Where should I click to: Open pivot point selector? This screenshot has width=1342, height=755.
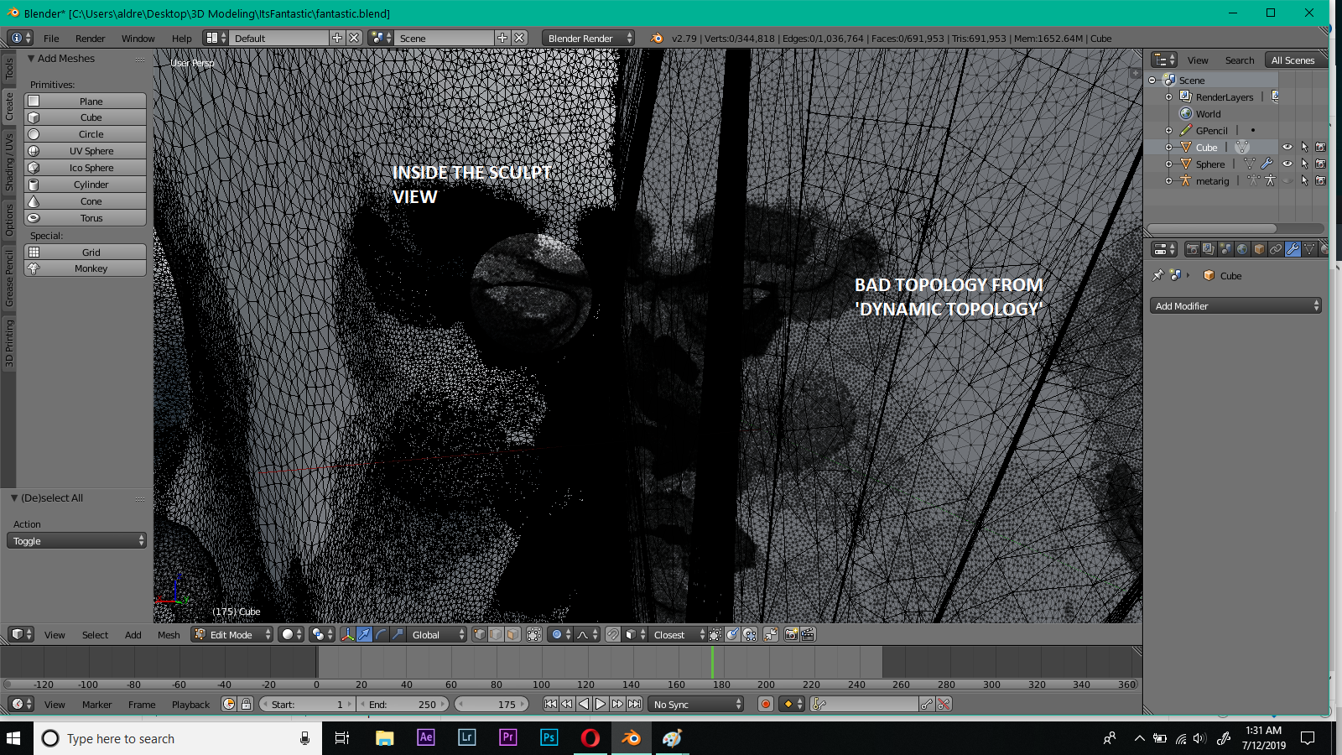(322, 635)
